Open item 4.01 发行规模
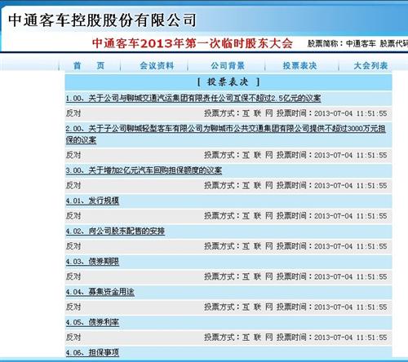Viewport: 408px width, 362px height. point(92,201)
